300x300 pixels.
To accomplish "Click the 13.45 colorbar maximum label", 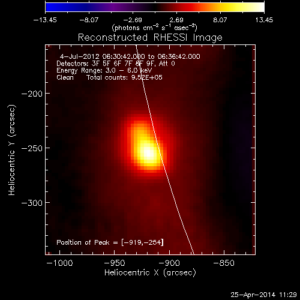I will (x=264, y=20).
